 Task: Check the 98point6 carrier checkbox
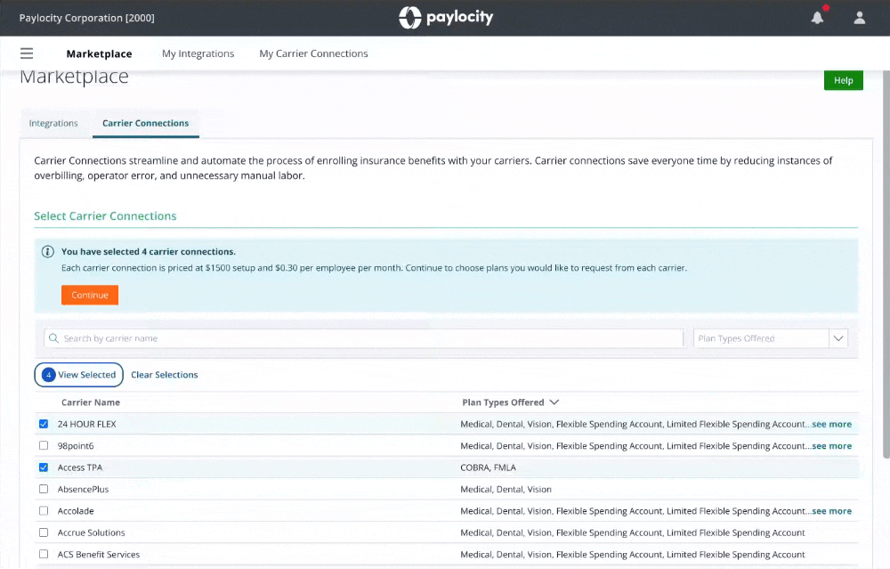[x=44, y=446]
